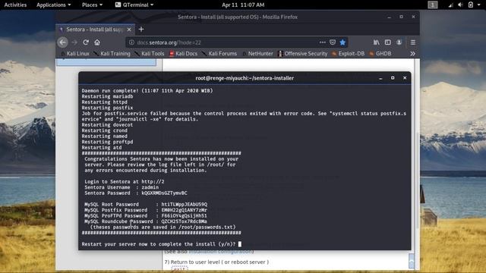
Task: Open GHDB bookmark
Action: 380,54
